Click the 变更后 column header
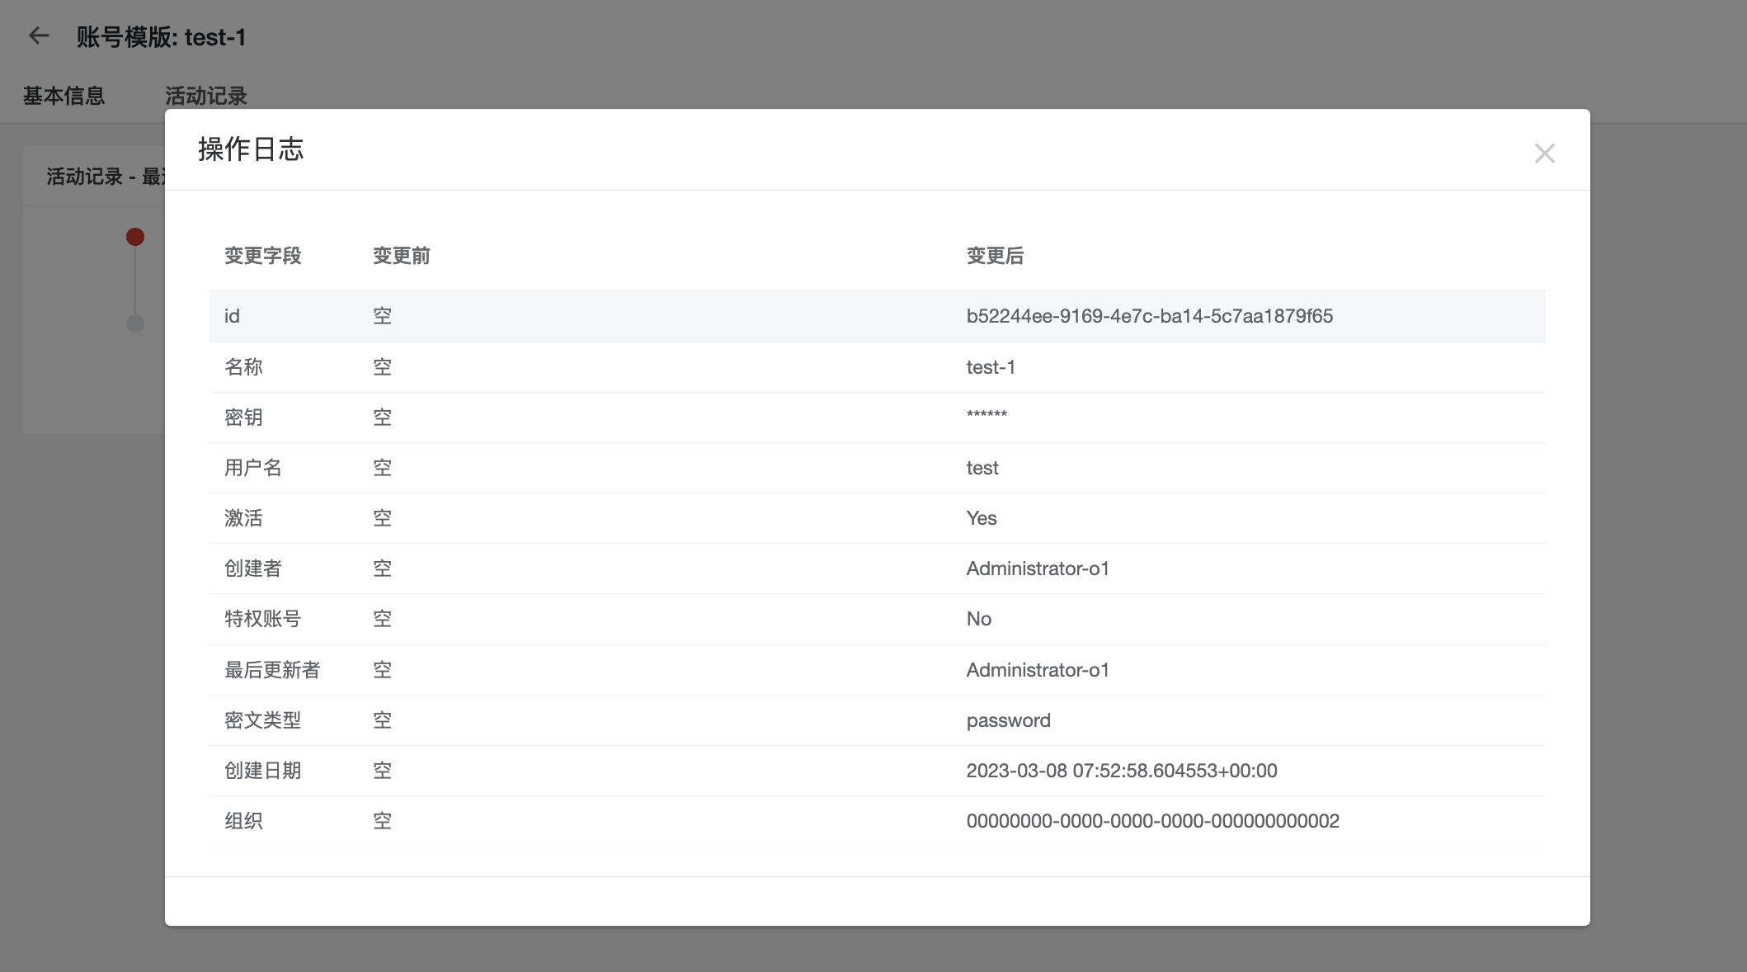The height and width of the screenshot is (972, 1747). (994, 257)
